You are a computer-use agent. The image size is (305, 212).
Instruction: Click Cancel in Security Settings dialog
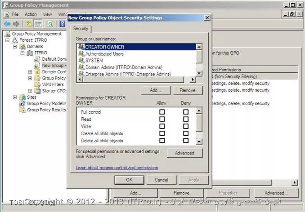[161, 180]
